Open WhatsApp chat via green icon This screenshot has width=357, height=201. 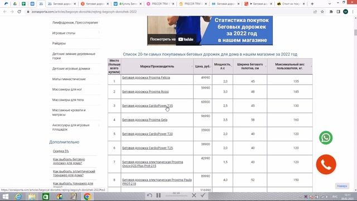coord(326,138)
